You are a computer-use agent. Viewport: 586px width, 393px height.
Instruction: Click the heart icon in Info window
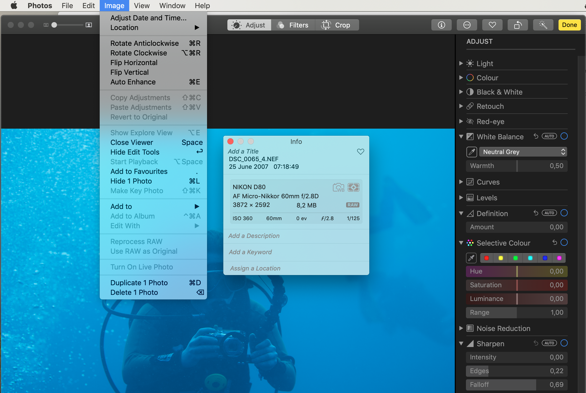point(360,152)
